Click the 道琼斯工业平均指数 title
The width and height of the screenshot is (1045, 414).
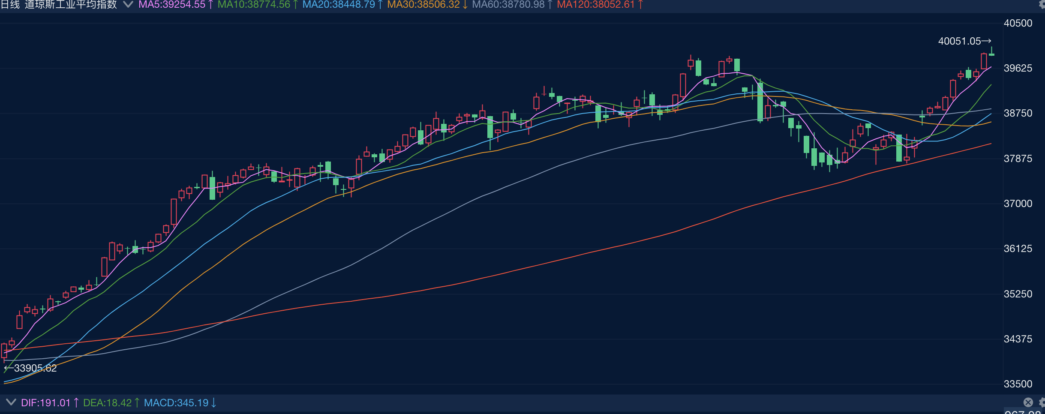pyautogui.click(x=71, y=5)
